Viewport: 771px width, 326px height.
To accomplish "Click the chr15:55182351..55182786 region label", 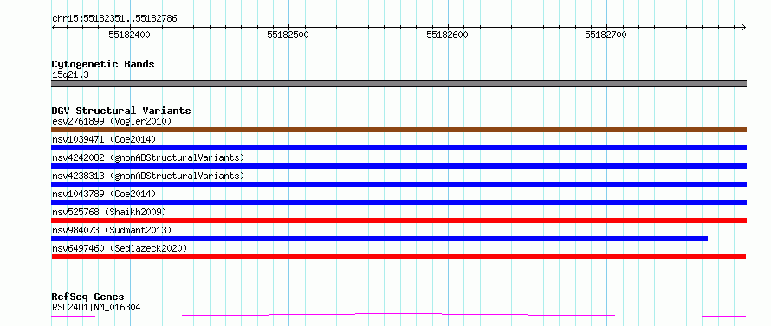I will point(114,19).
